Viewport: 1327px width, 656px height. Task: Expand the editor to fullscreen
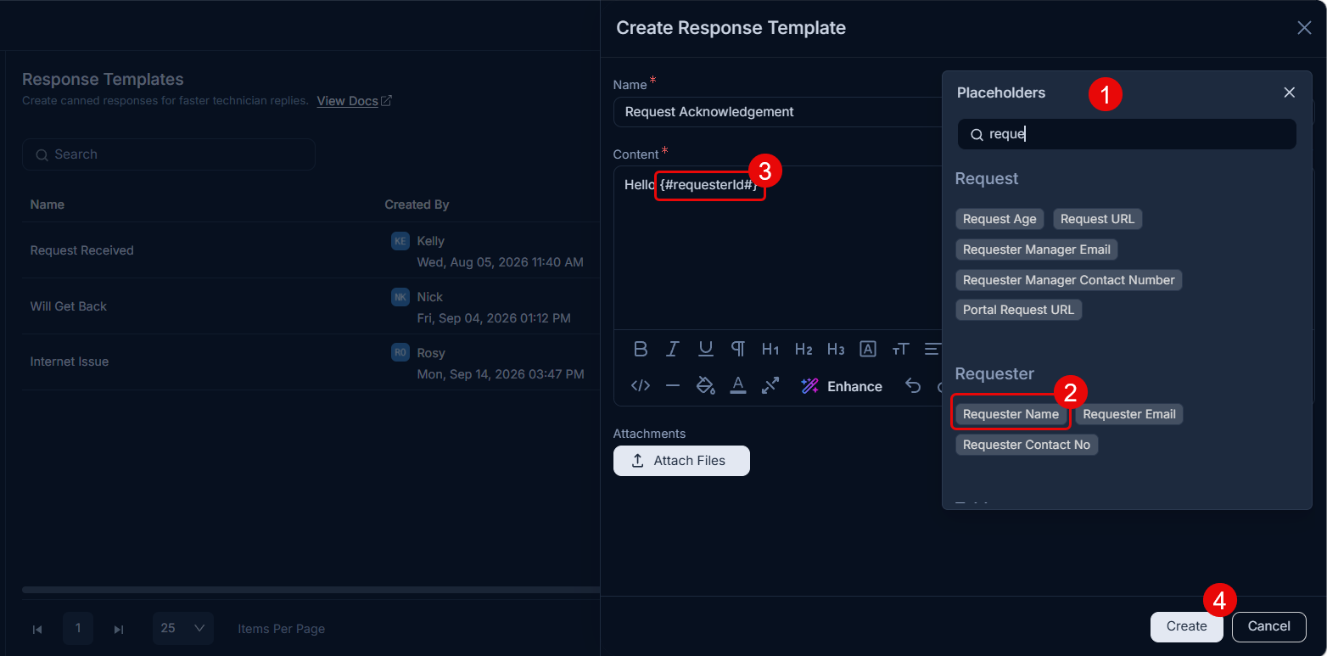tap(770, 386)
